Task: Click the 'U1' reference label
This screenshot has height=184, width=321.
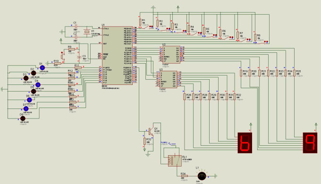Action: point(103,25)
